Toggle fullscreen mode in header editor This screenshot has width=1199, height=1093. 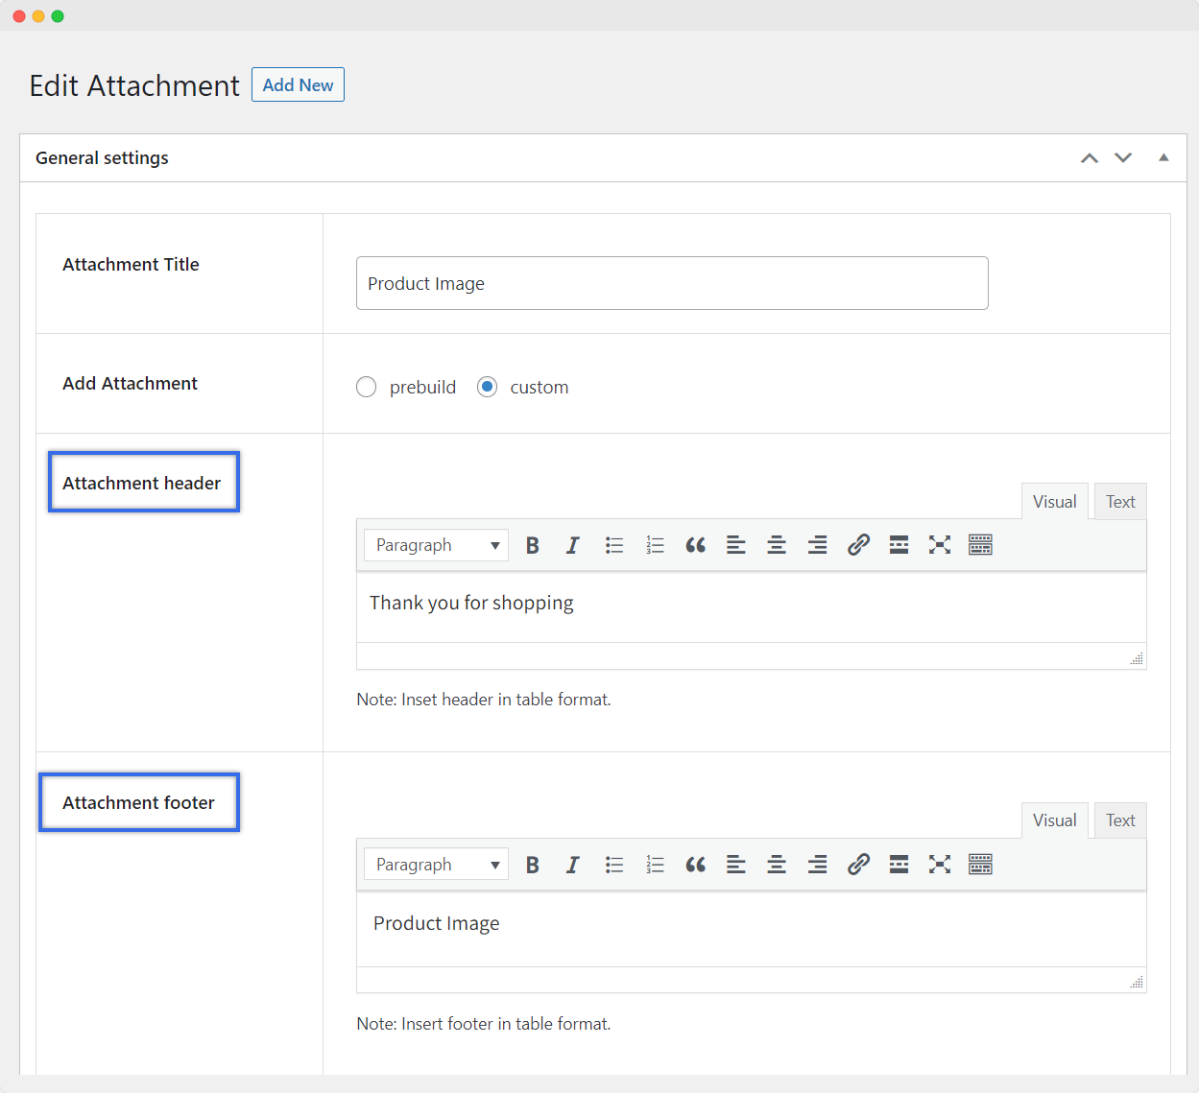pos(940,545)
